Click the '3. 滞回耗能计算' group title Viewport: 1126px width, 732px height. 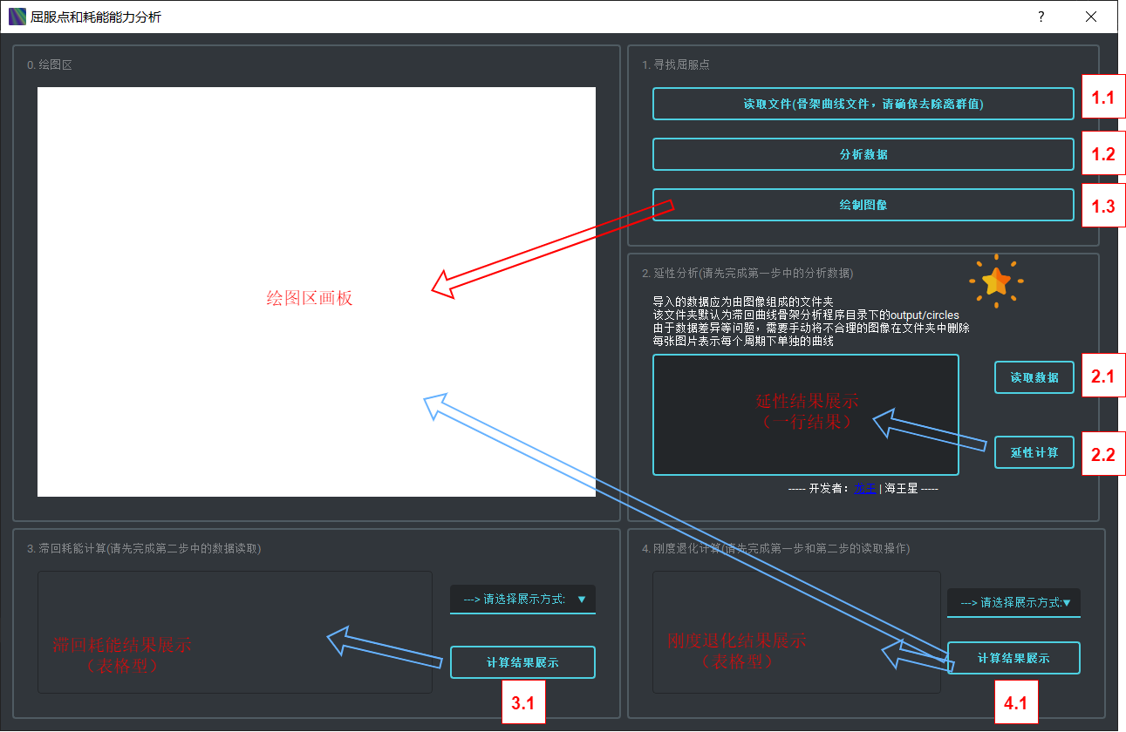[x=144, y=548]
